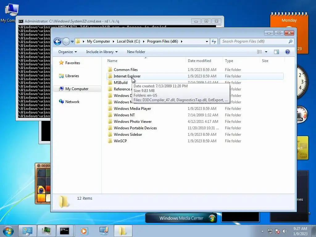Select Windows Sidebar folder icon
Image resolution: width=316 pixels, height=237 pixels.
pos(110,135)
